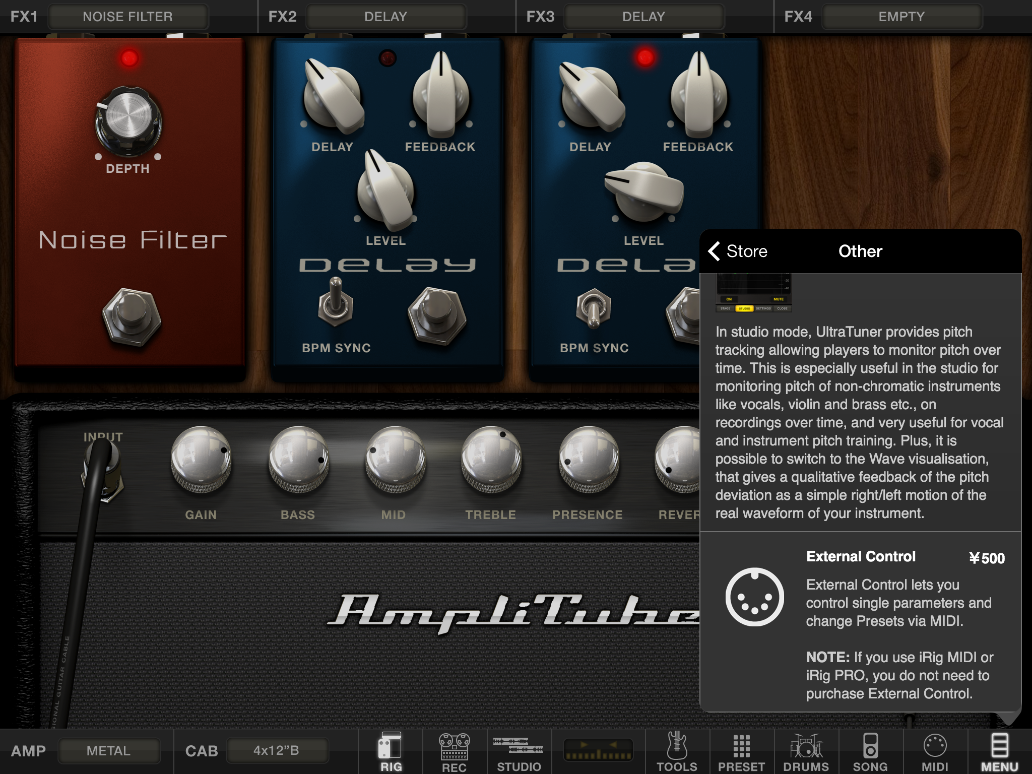Click FX2 FEEDBACK knob
Image resolution: width=1032 pixels, height=774 pixels.
(441, 95)
